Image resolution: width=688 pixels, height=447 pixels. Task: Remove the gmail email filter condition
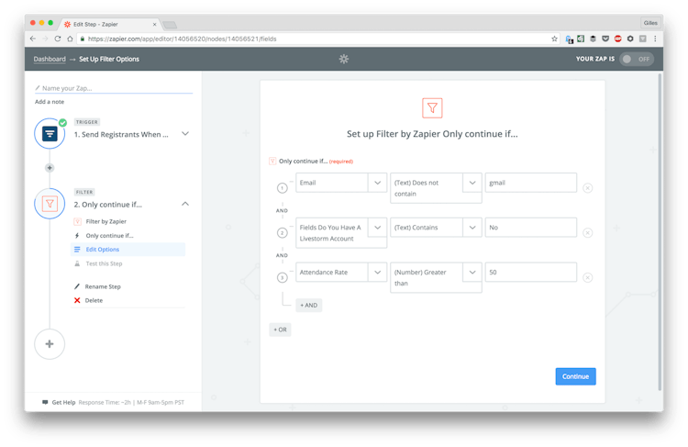coord(587,188)
